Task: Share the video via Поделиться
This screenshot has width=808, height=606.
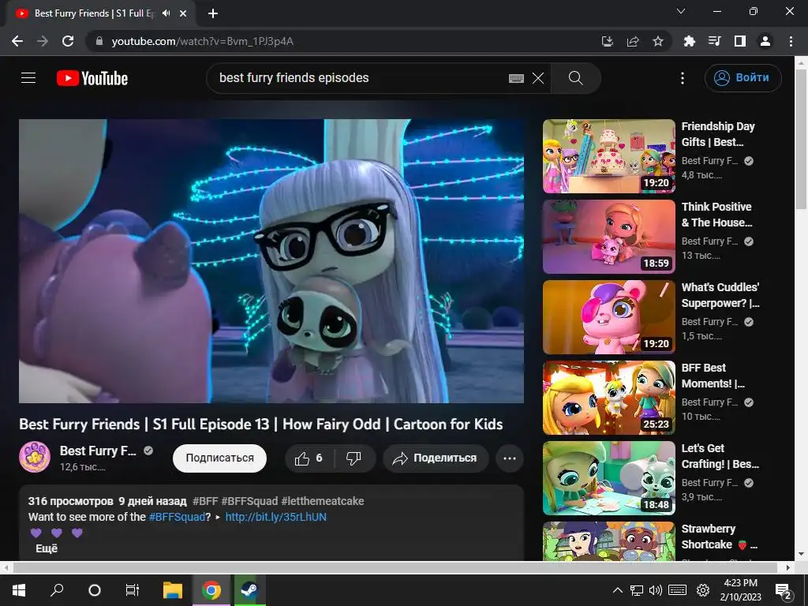Action: click(x=436, y=458)
